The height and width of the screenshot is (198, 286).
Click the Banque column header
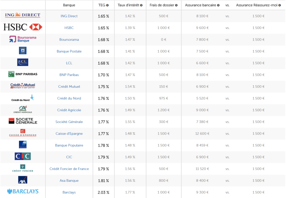coord(69,5)
